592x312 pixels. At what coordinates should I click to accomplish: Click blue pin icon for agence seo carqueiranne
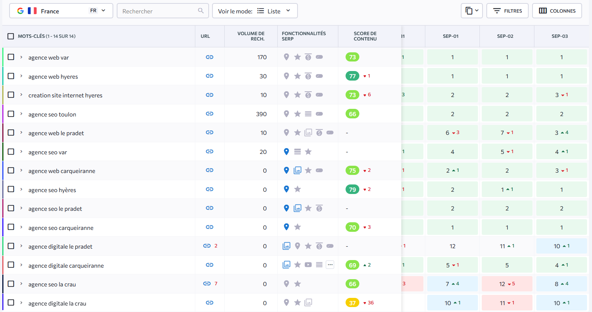tap(286, 227)
